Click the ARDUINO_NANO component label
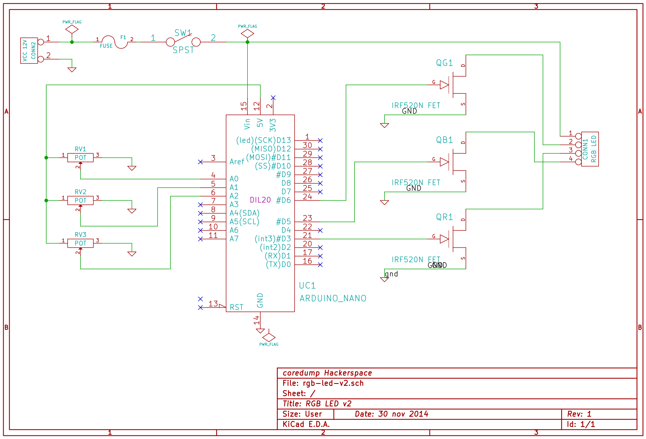Image resolution: width=646 pixels, height=439 pixels. 333,298
